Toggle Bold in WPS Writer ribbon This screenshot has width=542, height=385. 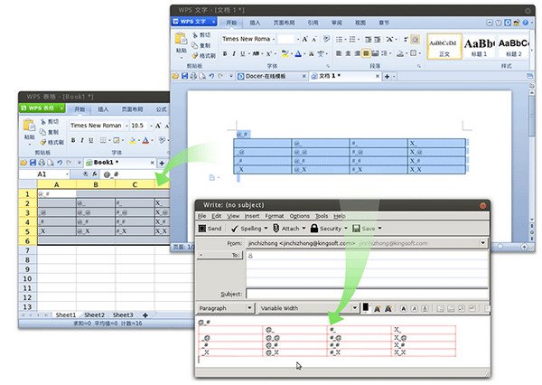[225, 53]
